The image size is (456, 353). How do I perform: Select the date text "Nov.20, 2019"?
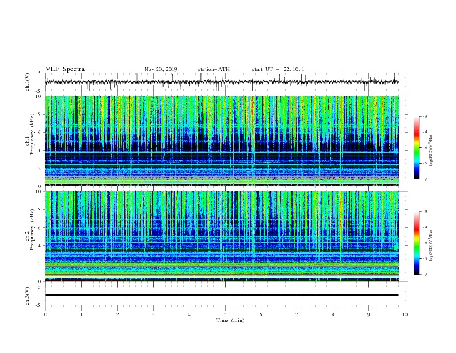(161, 69)
